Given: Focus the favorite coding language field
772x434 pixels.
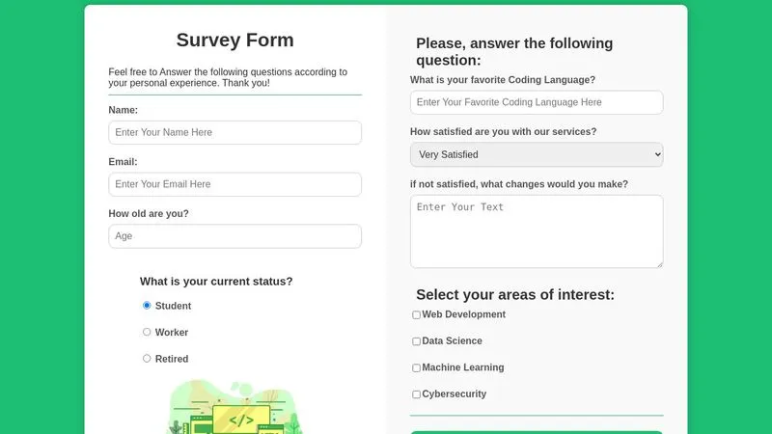Looking at the screenshot, I should [x=537, y=102].
